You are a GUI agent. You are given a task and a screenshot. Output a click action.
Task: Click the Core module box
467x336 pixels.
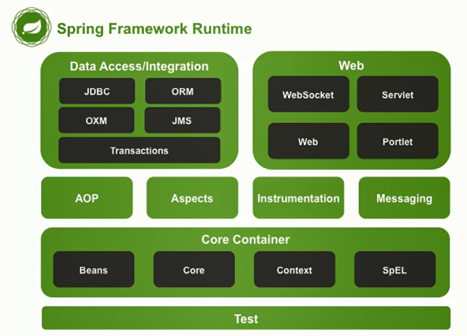[x=194, y=269]
